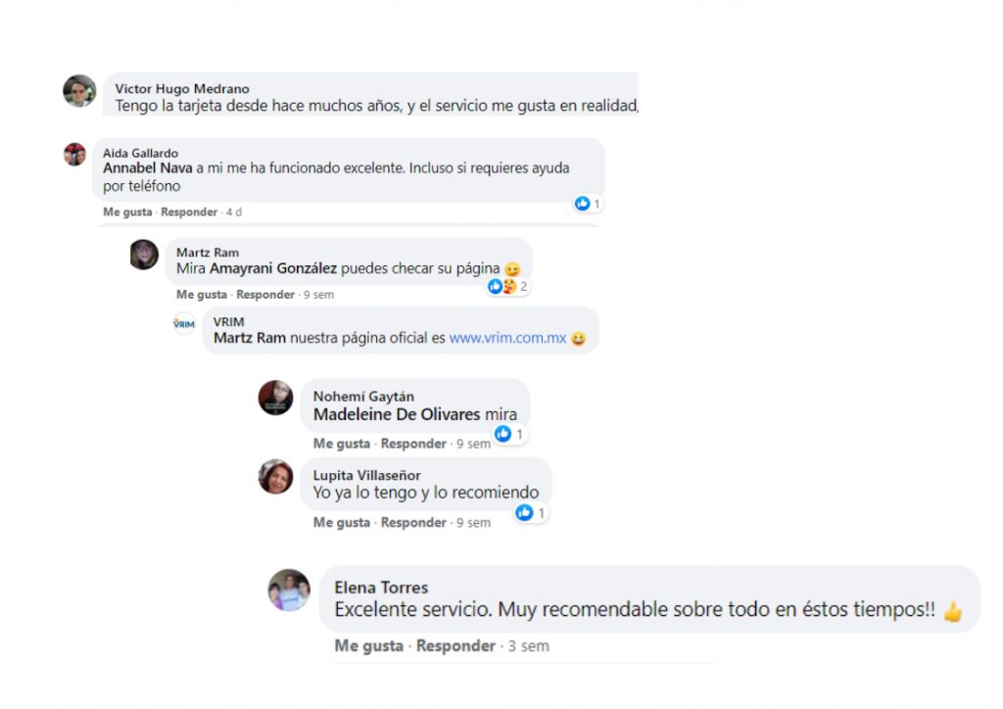Open Victor Hugo Medrano's profile picture

coord(79,91)
